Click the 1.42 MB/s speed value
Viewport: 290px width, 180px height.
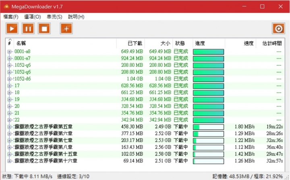pos(245,154)
